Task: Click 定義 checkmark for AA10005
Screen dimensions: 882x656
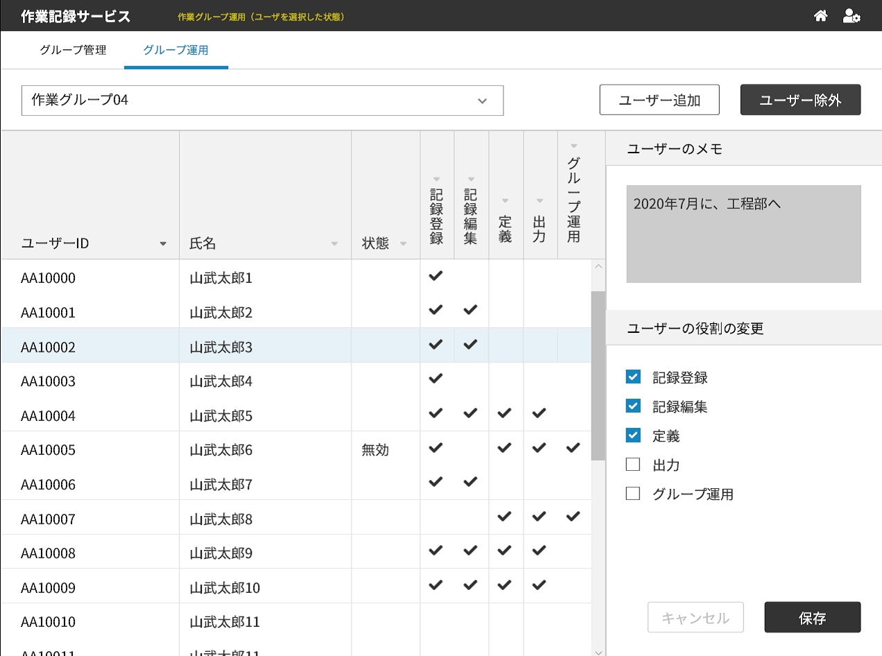Action: (x=504, y=447)
